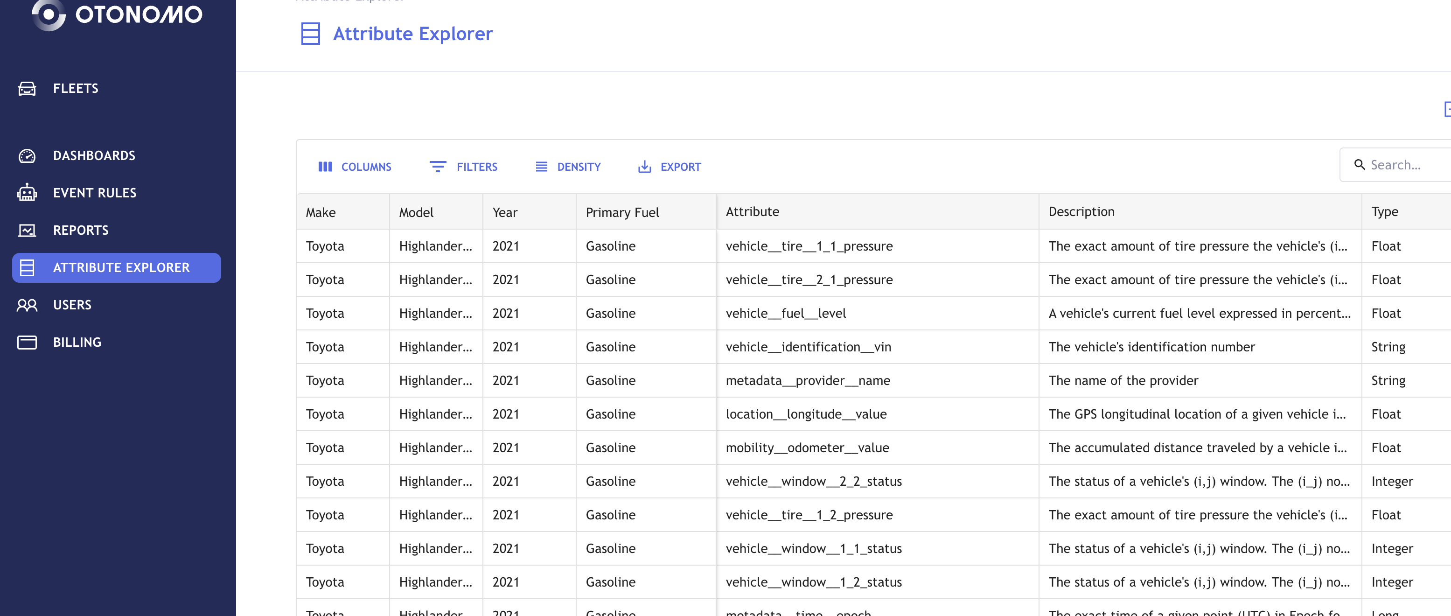Select the vehicle__fuel__level attribute row
The image size is (1451, 616).
786,313
